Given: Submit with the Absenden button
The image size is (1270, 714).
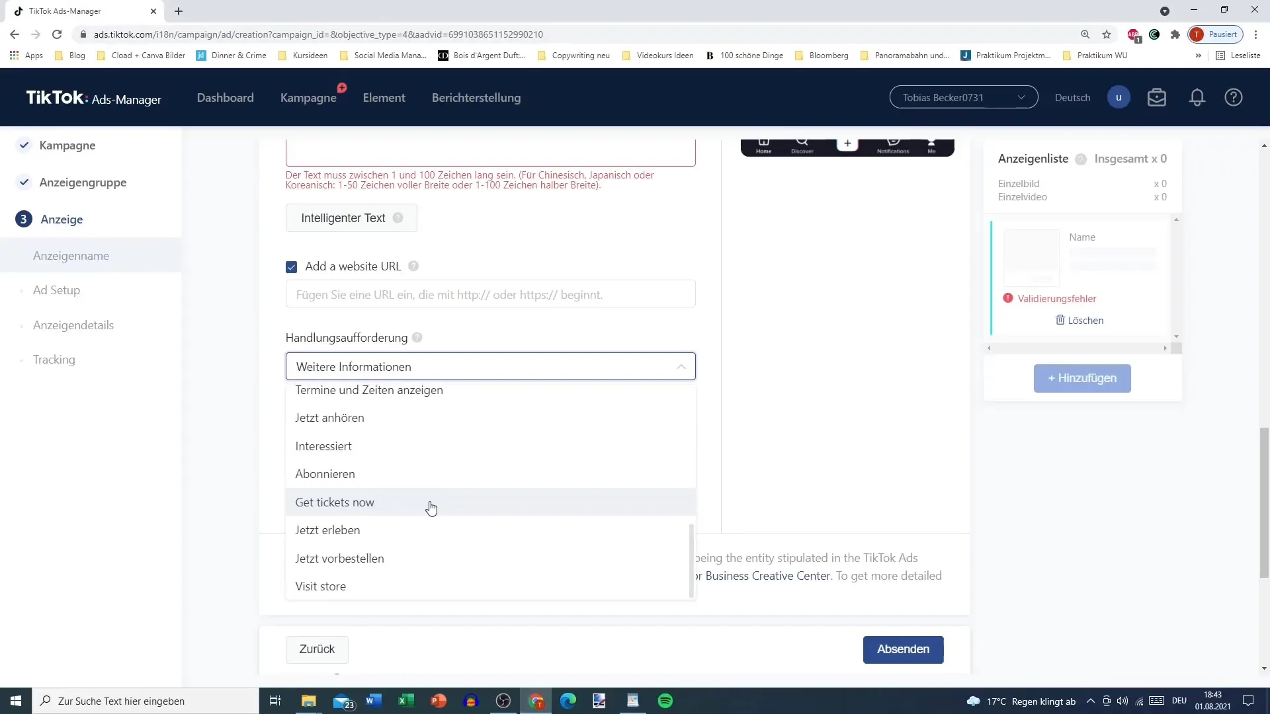Looking at the screenshot, I should [903, 649].
